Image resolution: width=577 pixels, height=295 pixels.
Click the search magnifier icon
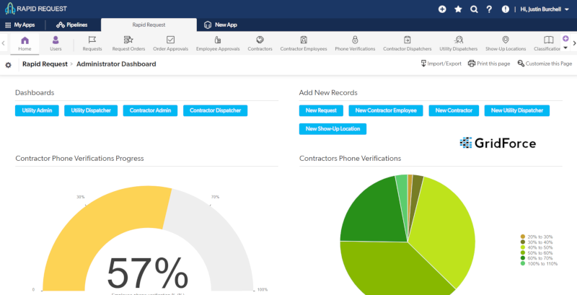[x=474, y=9]
